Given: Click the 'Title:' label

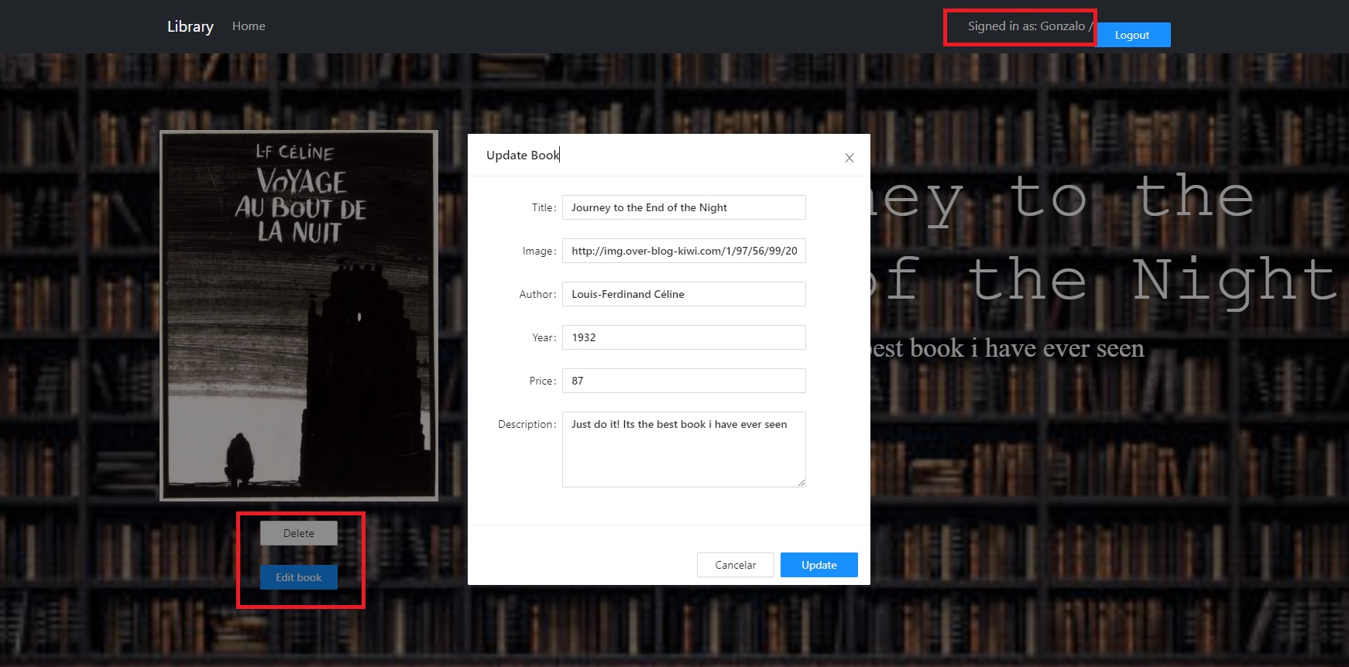Looking at the screenshot, I should (x=544, y=207).
